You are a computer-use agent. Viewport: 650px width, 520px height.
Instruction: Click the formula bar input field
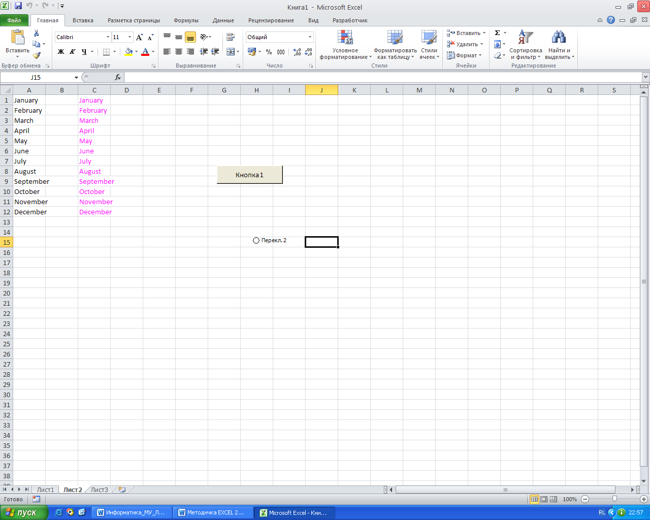click(383, 77)
